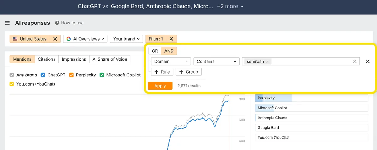Expand the +2 more competitors dropdown
The image size is (377, 150).
tap(230, 6)
